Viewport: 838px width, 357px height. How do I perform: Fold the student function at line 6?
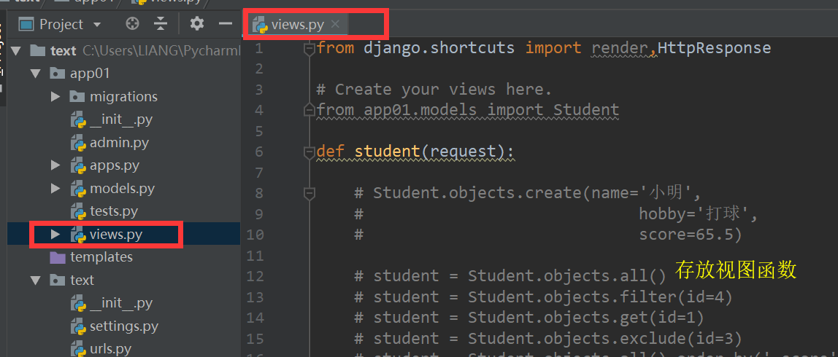(x=310, y=152)
